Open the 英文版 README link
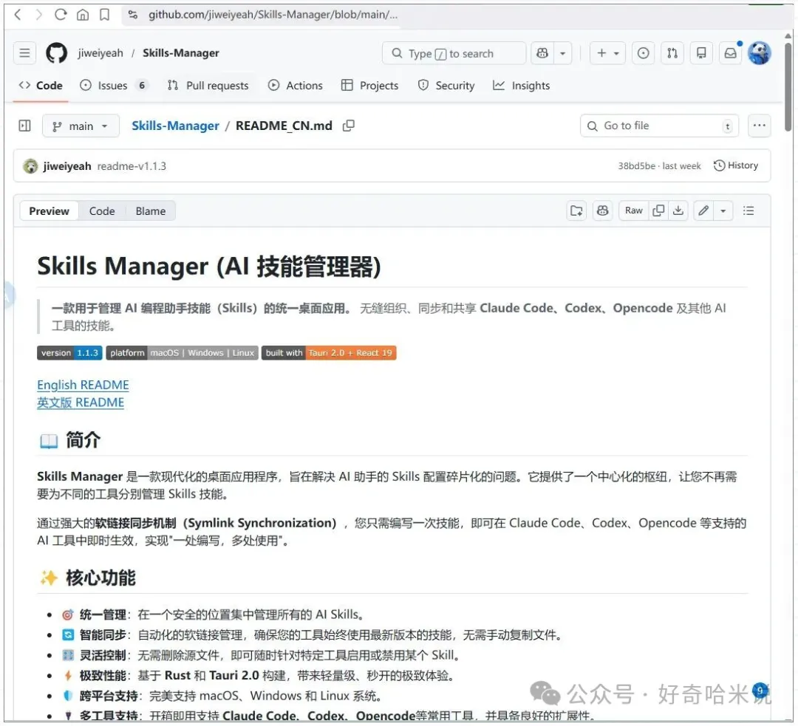The image size is (798, 726). (81, 403)
